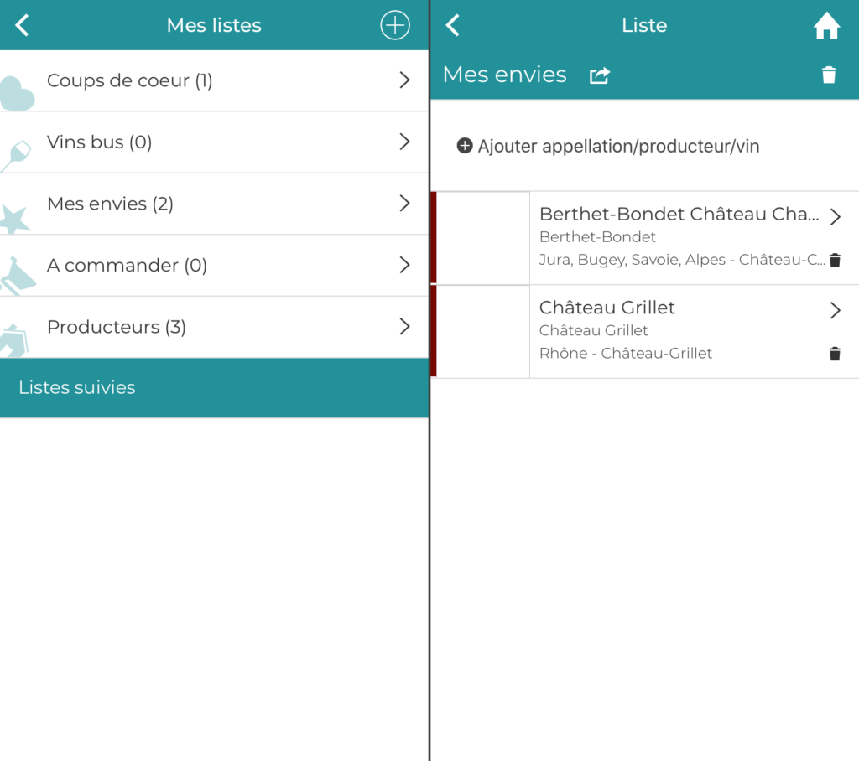Screen dimensions: 859x761
Task: Click the Mes envies list heading
Action: 504,75
